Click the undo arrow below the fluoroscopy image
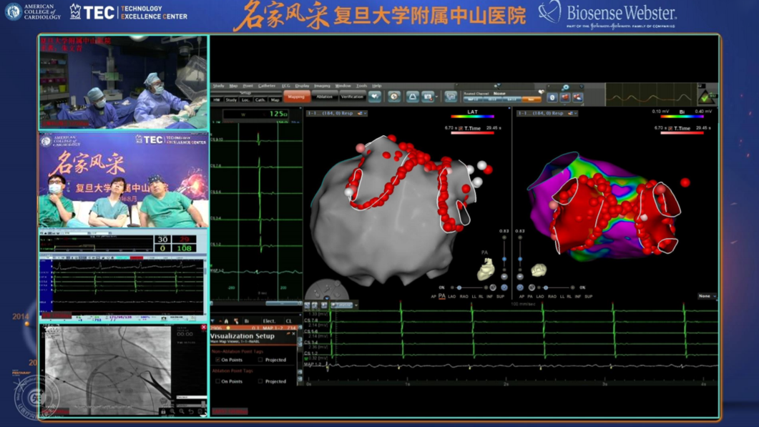This screenshot has height=427, width=759. pos(191,411)
